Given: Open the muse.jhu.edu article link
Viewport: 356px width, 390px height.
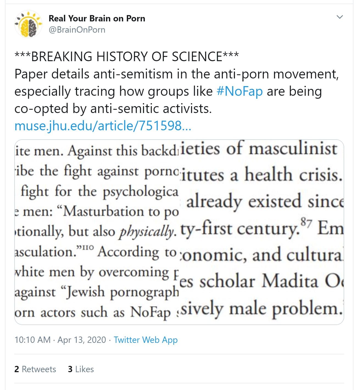Looking at the screenshot, I should (x=102, y=126).
